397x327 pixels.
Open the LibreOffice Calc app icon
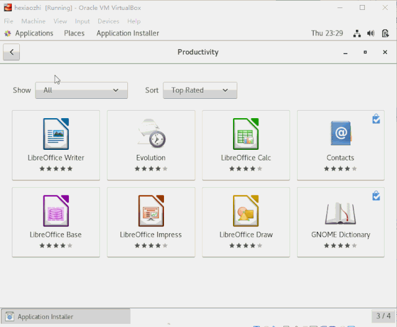pos(246,134)
